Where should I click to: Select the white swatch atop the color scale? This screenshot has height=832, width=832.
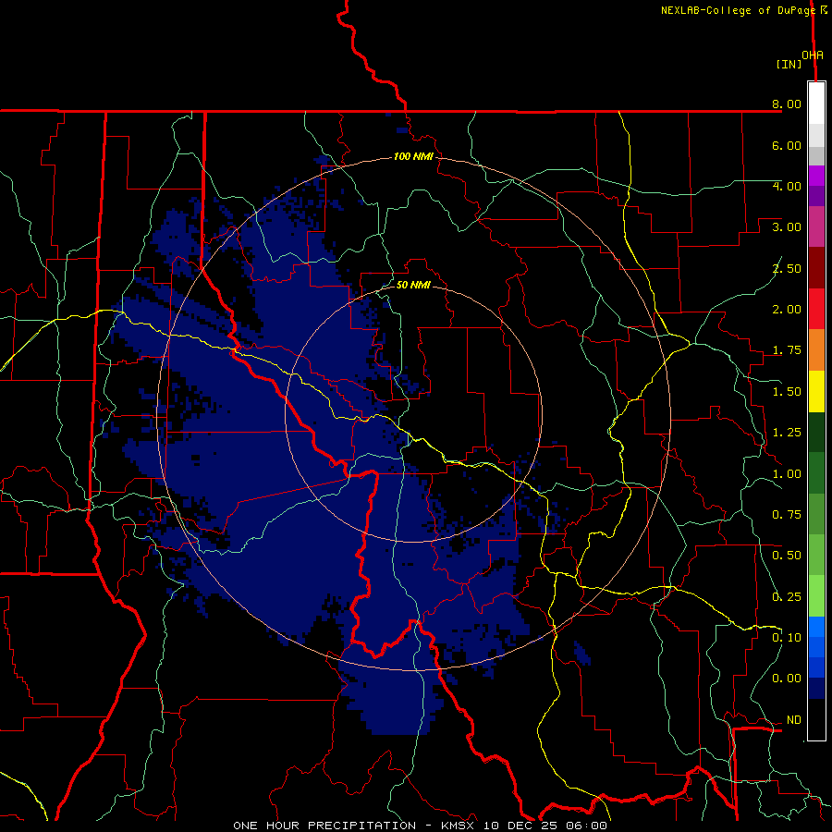[x=816, y=104]
